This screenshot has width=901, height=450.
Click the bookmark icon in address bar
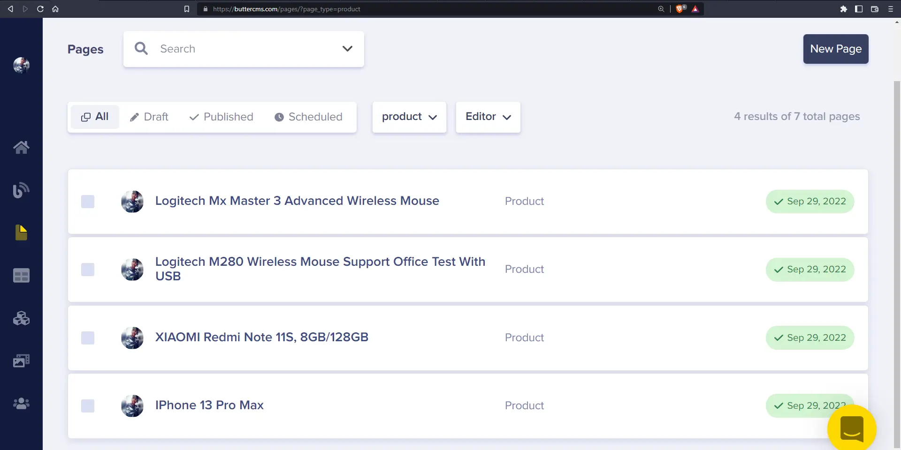(187, 9)
